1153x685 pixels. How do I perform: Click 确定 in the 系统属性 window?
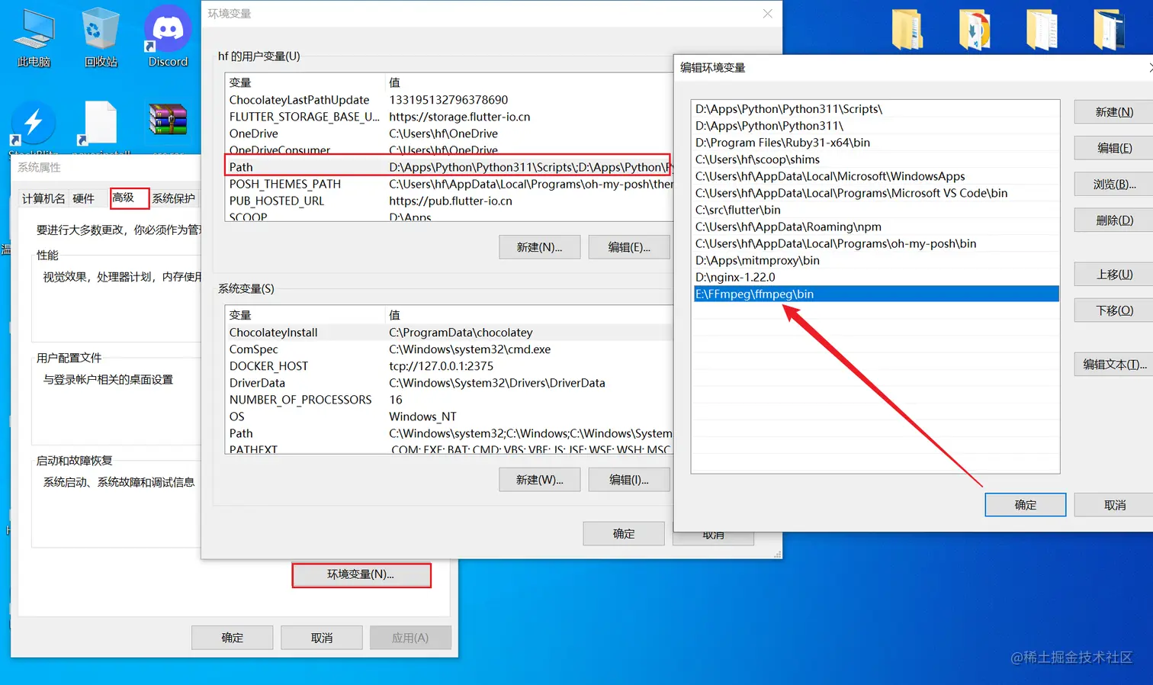(x=232, y=638)
